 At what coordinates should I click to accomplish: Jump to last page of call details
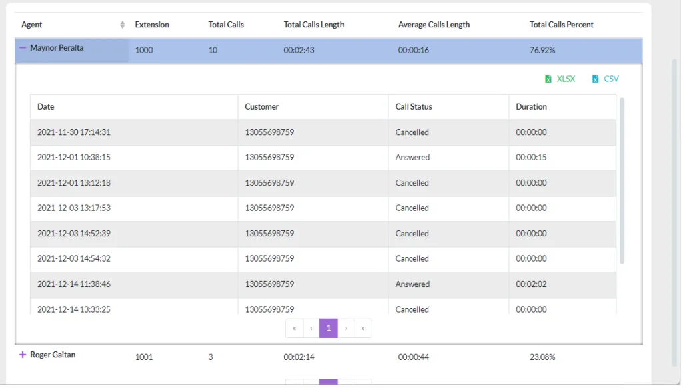[364, 329]
